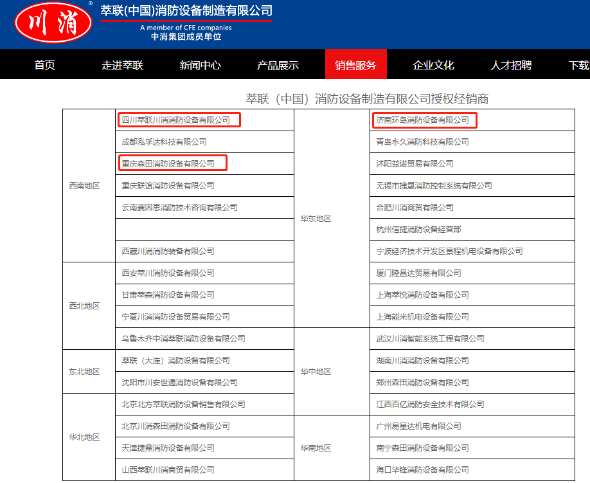Select 云南赛因思消防技术咨询有限公司 entry

(179, 208)
